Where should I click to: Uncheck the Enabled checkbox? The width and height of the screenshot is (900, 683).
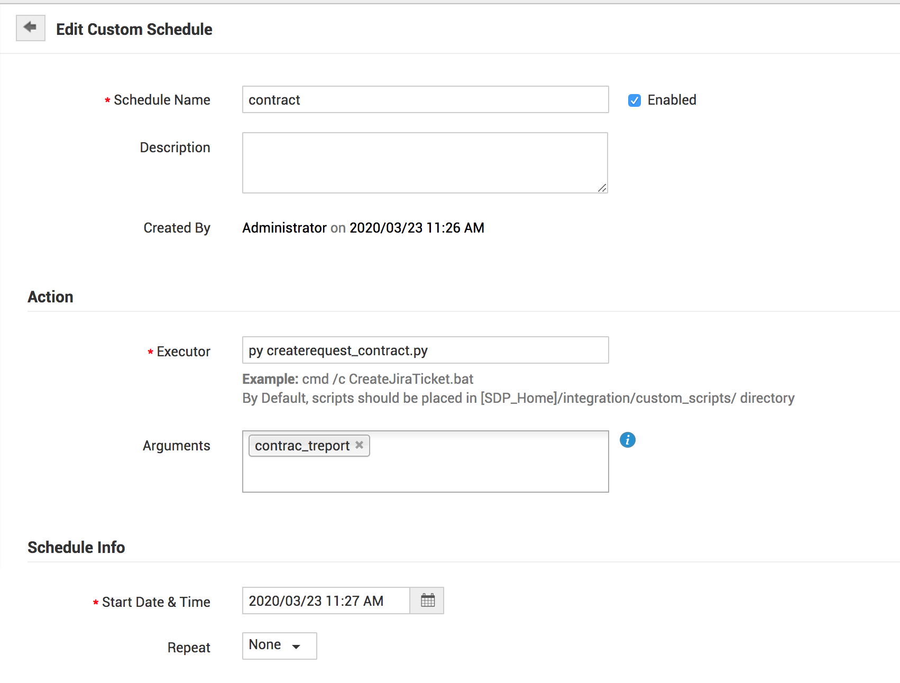[634, 100]
